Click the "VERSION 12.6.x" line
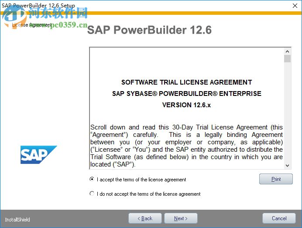 point(186,105)
